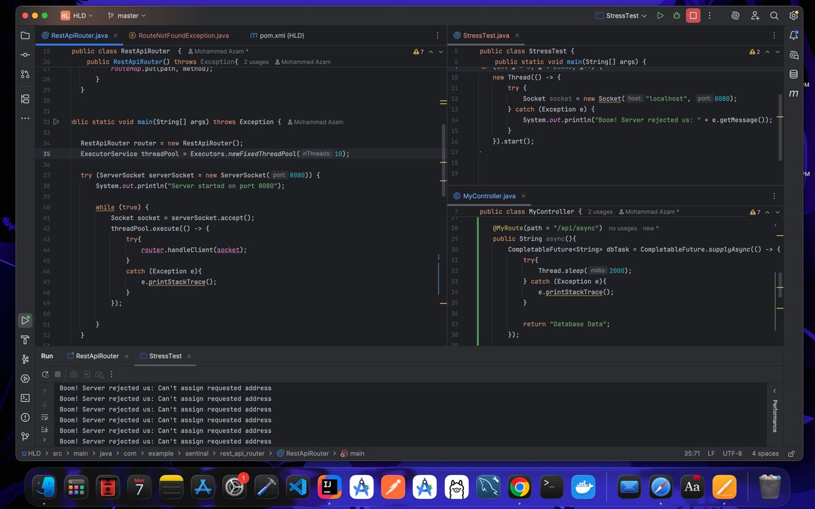Rerun StressTest in Run panel
Viewport: 815px width, 509px height.
[x=45, y=374]
